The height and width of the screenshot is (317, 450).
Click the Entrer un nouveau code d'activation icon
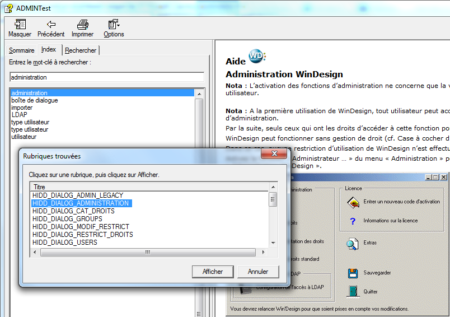click(x=353, y=202)
